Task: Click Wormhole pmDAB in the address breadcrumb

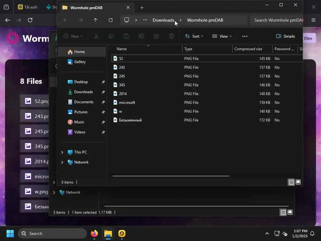Action: pyautogui.click(x=205, y=20)
